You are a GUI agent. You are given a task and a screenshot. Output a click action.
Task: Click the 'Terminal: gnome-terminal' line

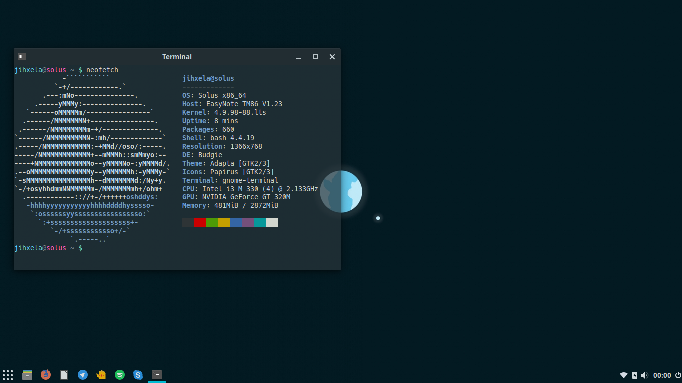[230, 180]
